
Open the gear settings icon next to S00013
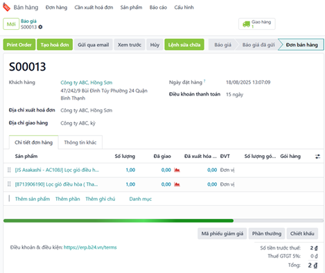[x=40, y=27]
